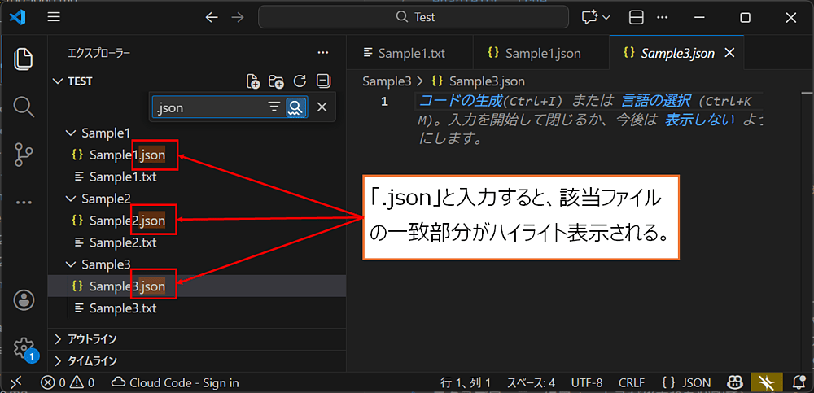Close the Sample3.json tab
The height and width of the screenshot is (393, 814).
point(729,52)
